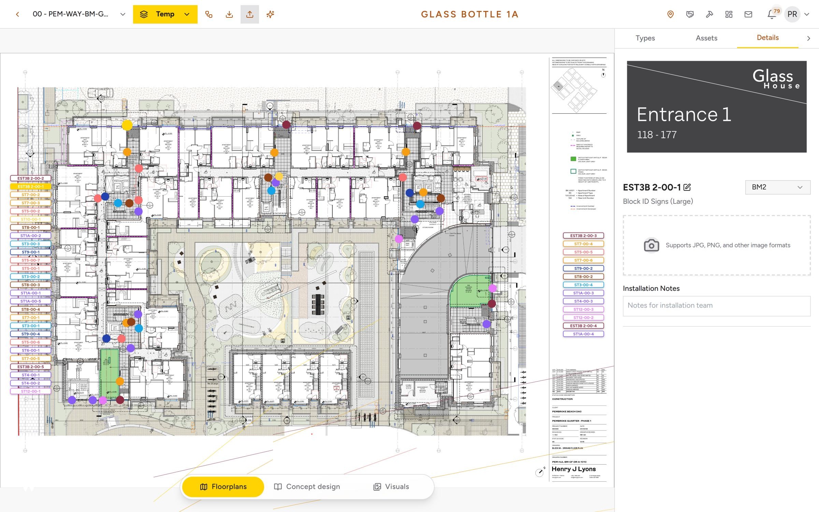Open the BM2 dropdown selector
Viewport: 819px width, 512px height.
pos(778,187)
